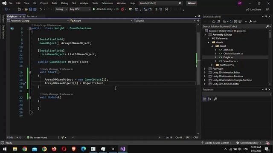The height and width of the screenshot is (153, 273).
Task: Select Speedhack.cs in Solution Explorer
Action: [230, 61]
